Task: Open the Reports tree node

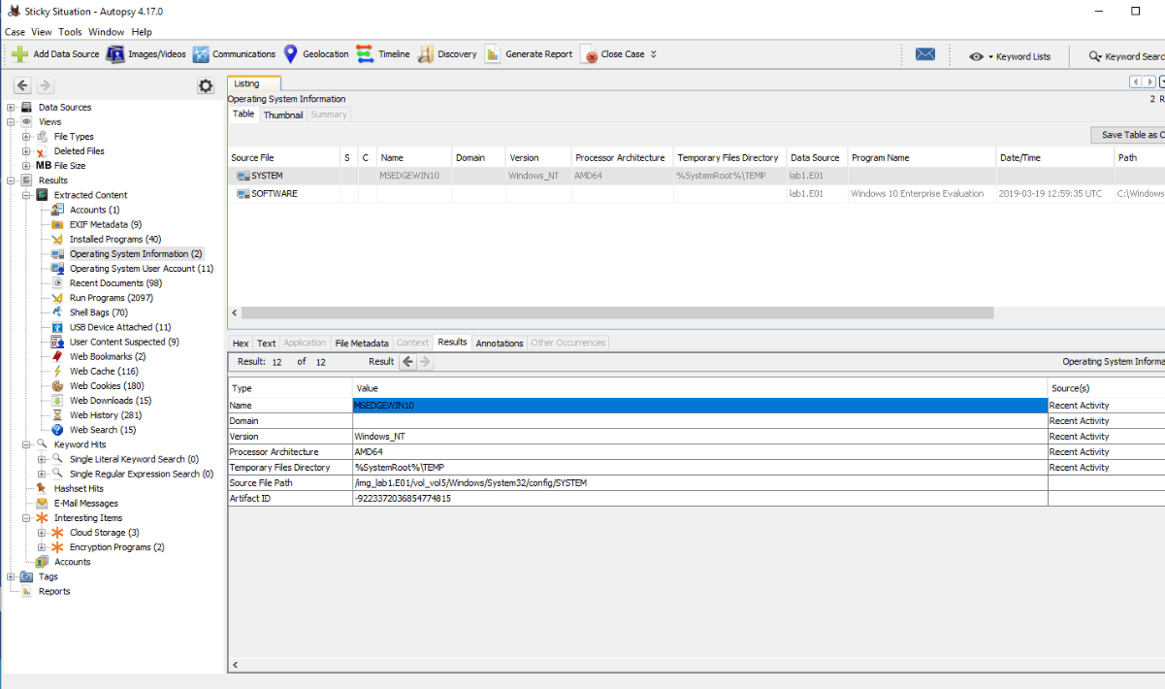Action: pos(54,591)
